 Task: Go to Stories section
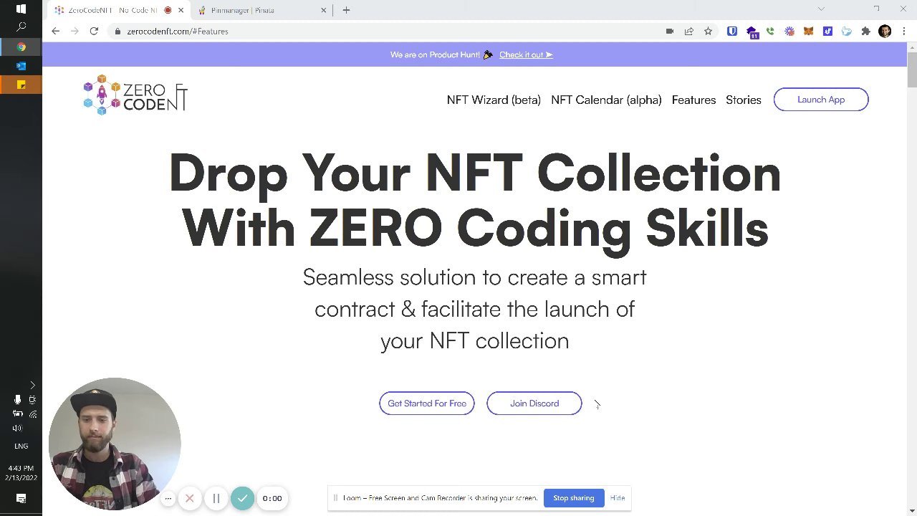[x=743, y=100]
